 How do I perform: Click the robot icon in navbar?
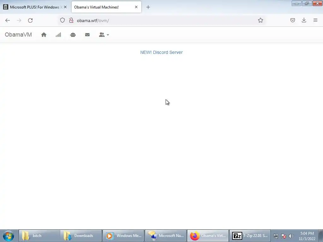point(73,35)
